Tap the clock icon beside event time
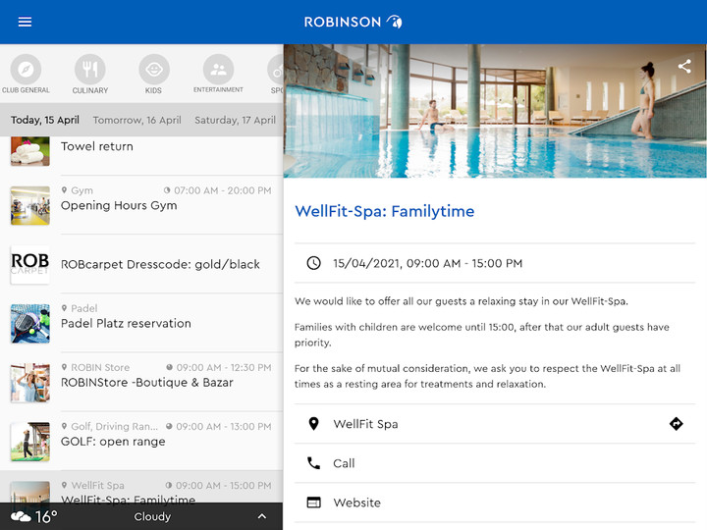The image size is (707, 530). coord(314,263)
